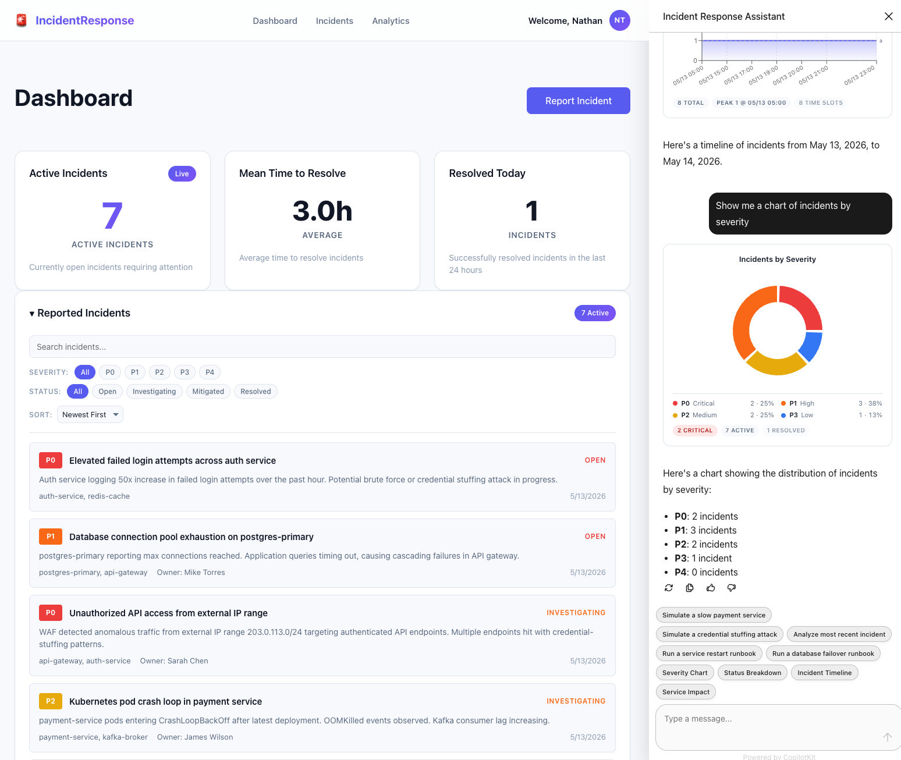Click the Report Incident button
This screenshot has height=760, width=901.
(579, 101)
